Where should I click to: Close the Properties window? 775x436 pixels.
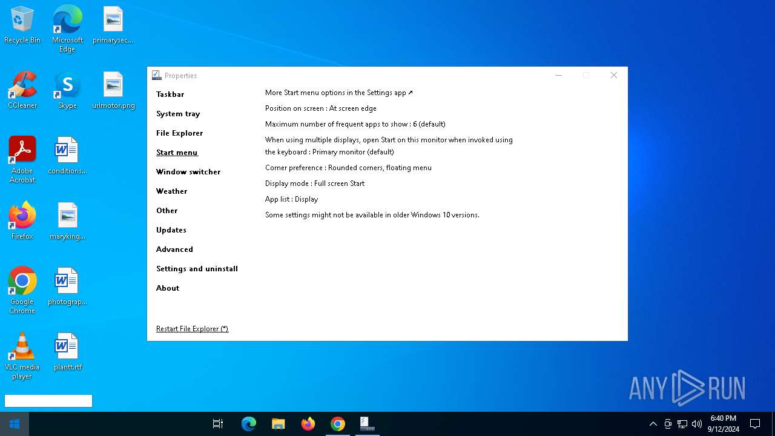tap(614, 76)
